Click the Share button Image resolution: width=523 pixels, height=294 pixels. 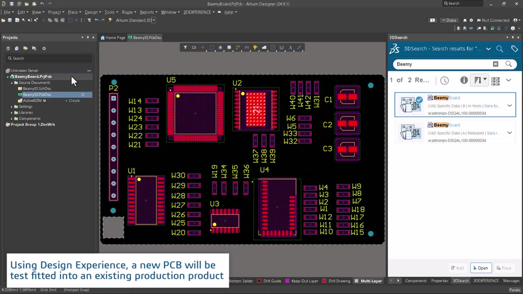[x=448, y=20]
